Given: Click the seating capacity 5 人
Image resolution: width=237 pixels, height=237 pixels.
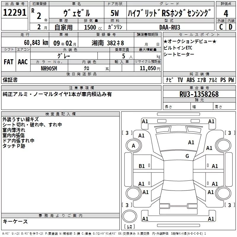Looking at the screenshot, I should pyautogui.click(x=127, y=56).
